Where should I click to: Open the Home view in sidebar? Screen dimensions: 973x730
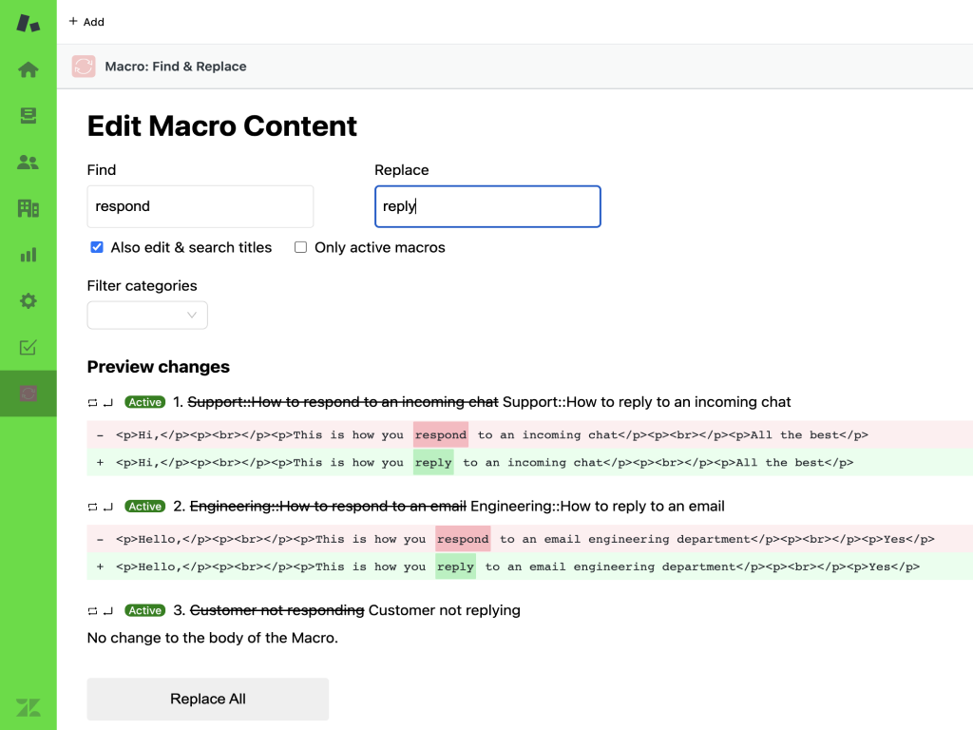[x=29, y=69]
